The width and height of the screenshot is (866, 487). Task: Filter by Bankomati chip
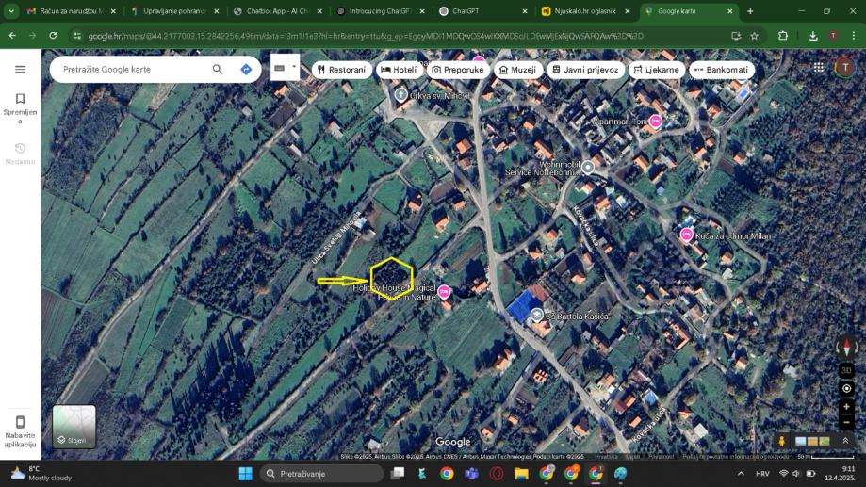[x=721, y=70]
